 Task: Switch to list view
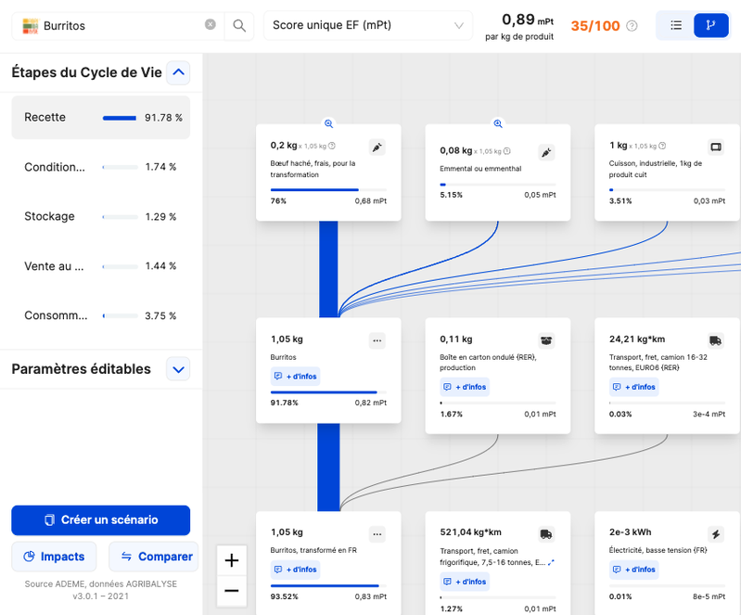pos(676,26)
